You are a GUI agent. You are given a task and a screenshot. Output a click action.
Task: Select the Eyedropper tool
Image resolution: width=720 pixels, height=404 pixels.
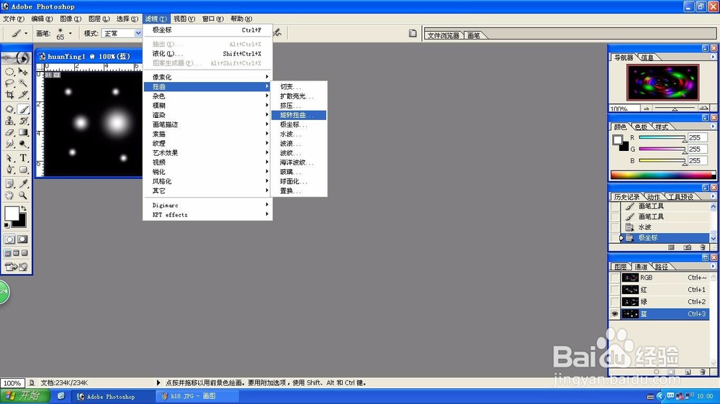coord(23,184)
